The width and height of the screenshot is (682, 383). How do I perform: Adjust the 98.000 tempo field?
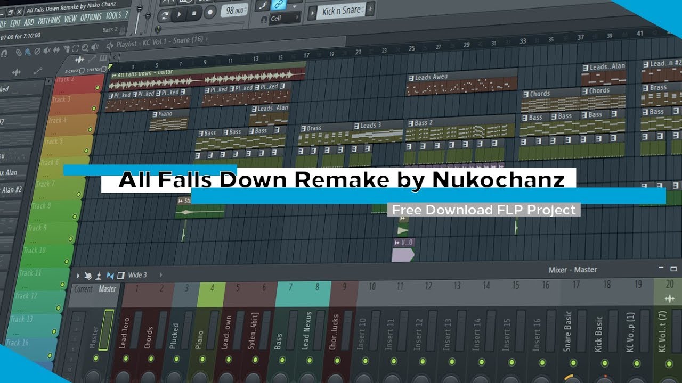click(x=234, y=11)
